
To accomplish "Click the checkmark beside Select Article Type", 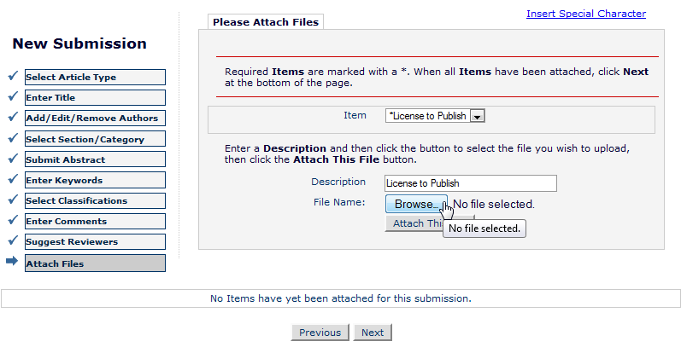I will [13, 76].
